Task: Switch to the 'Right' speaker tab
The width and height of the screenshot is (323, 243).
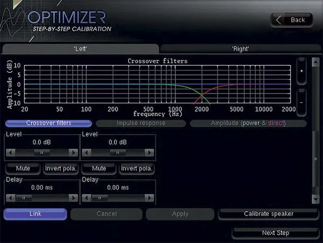Action: [x=241, y=49]
